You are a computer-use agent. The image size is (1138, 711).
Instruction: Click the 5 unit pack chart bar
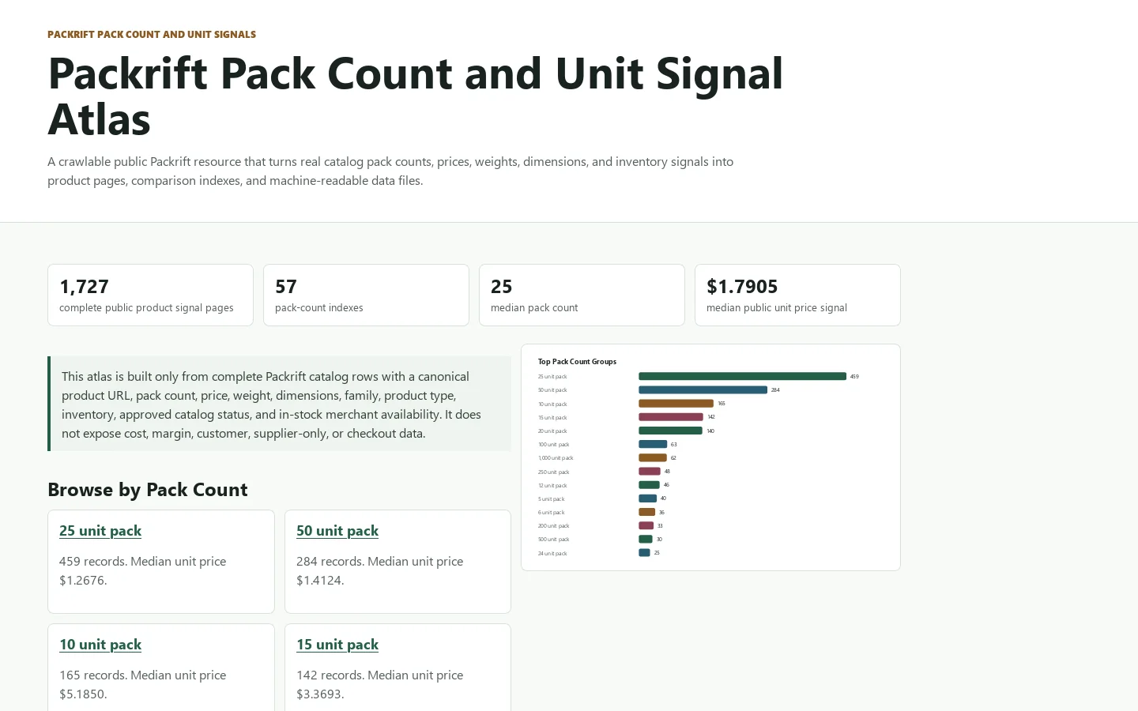click(x=647, y=498)
